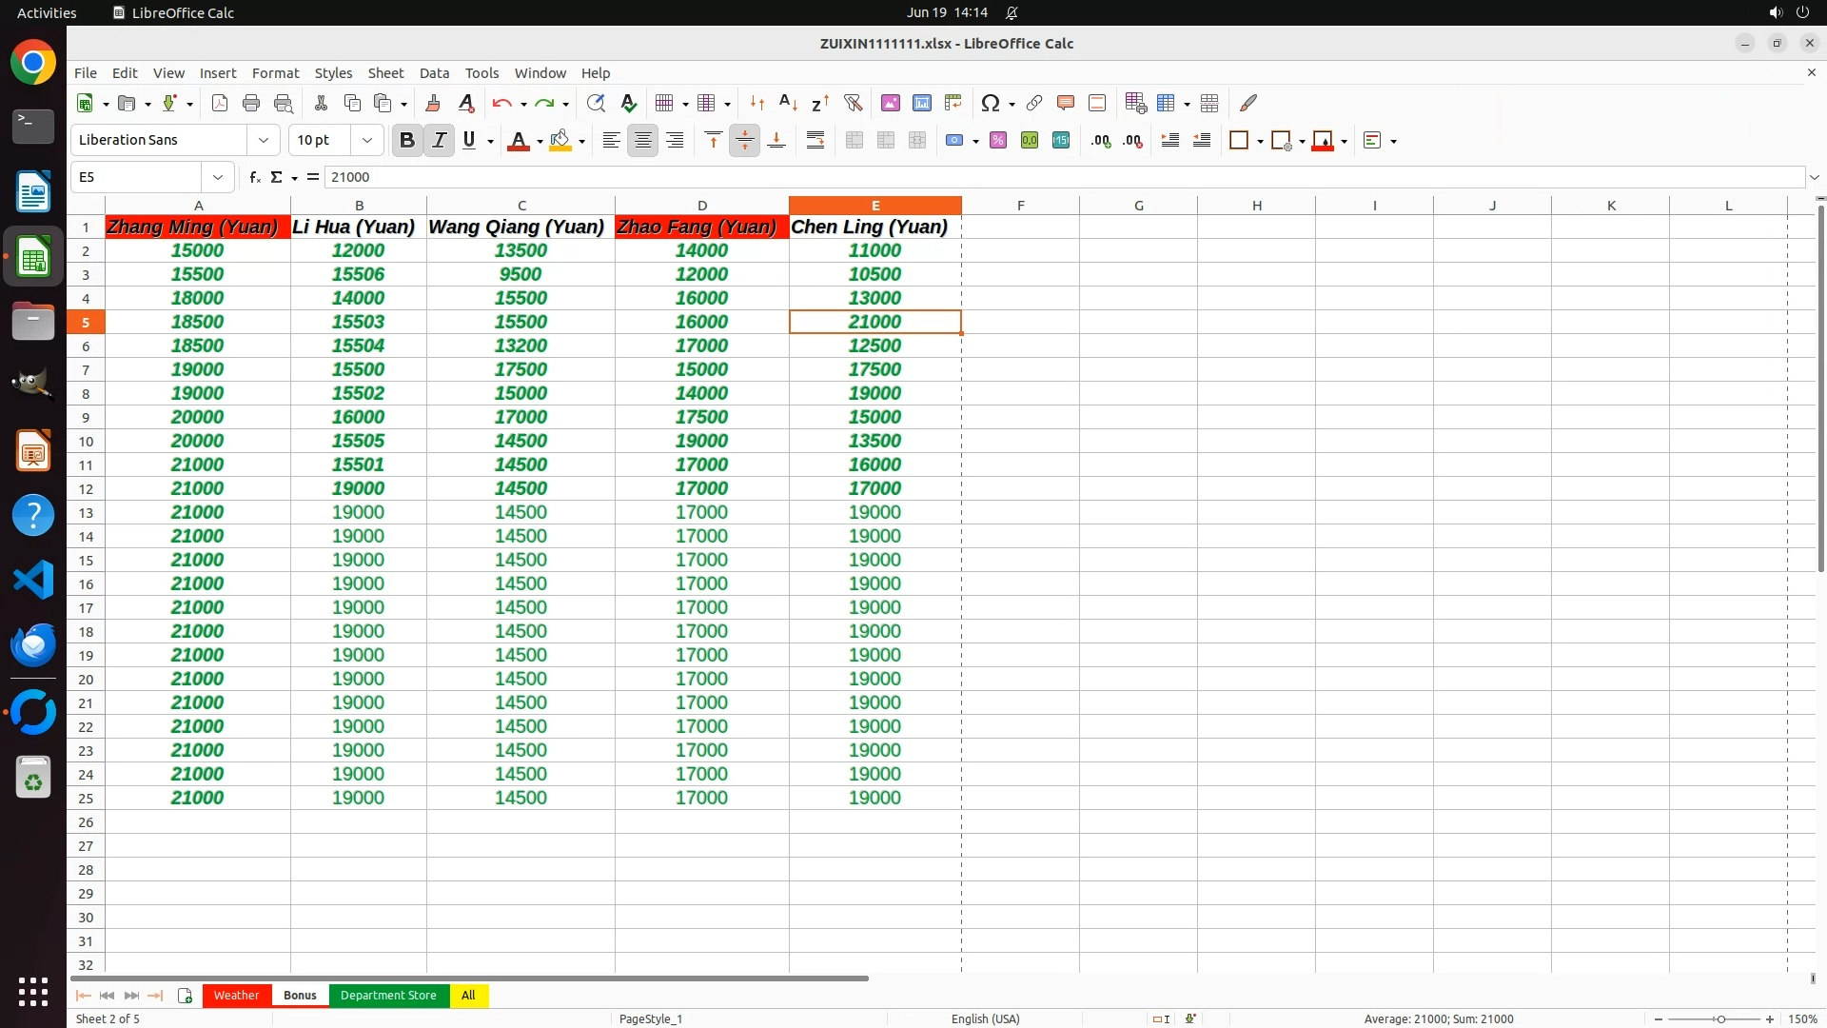This screenshot has width=1827, height=1028.
Task: Open the font size dropdown
Action: (x=367, y=140)
